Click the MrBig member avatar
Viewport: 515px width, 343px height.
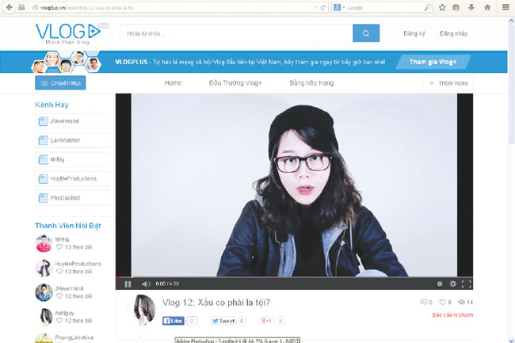pos(44,243)
